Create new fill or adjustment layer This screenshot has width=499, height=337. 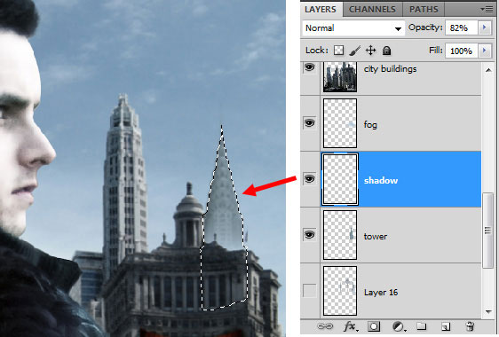(398, 326)
